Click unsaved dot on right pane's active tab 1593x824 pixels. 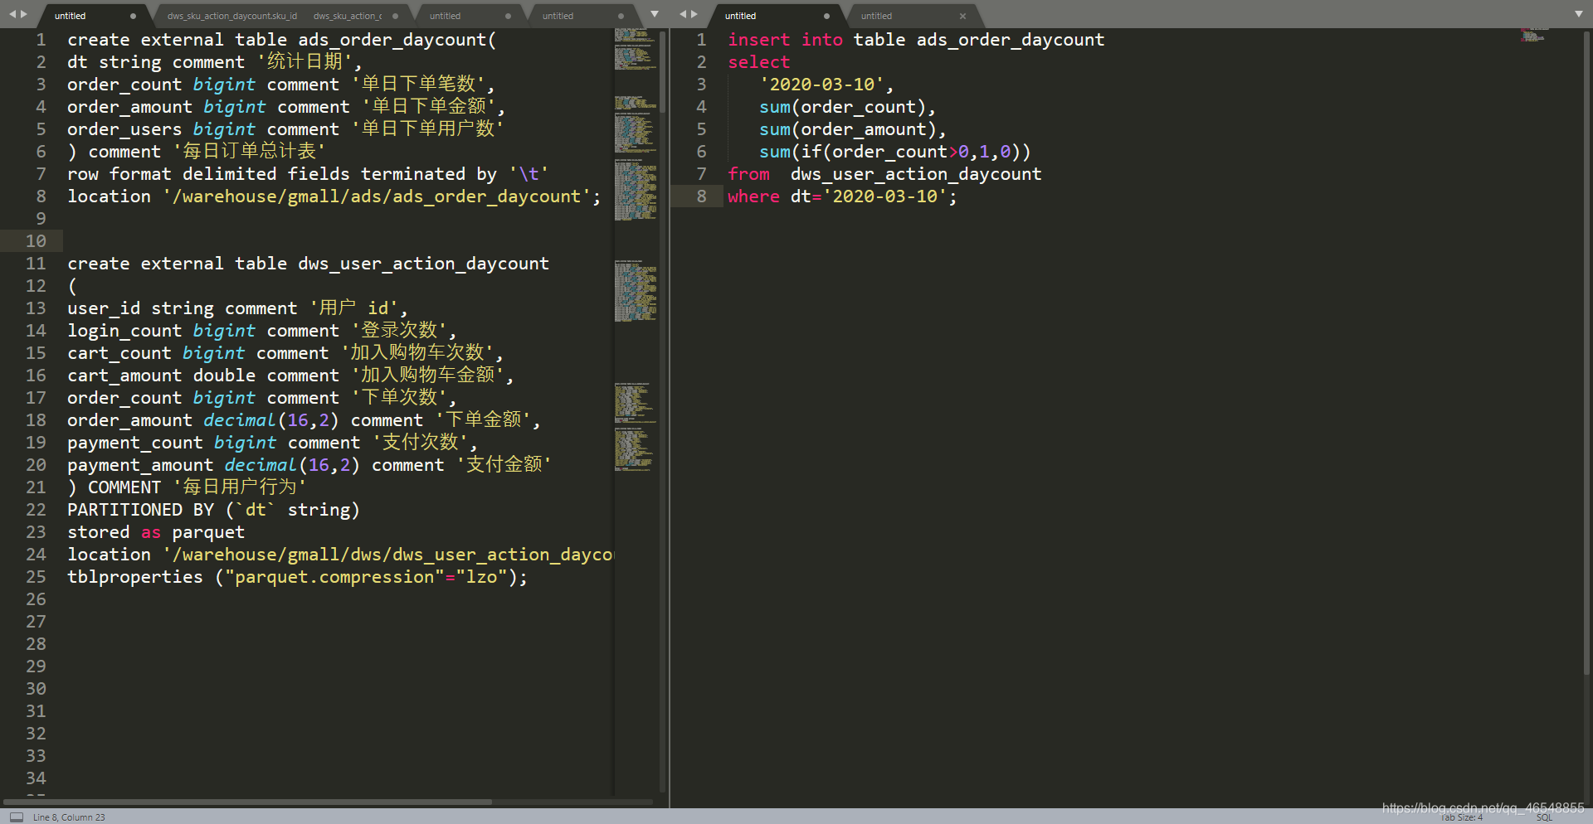[x=826, y=16]
